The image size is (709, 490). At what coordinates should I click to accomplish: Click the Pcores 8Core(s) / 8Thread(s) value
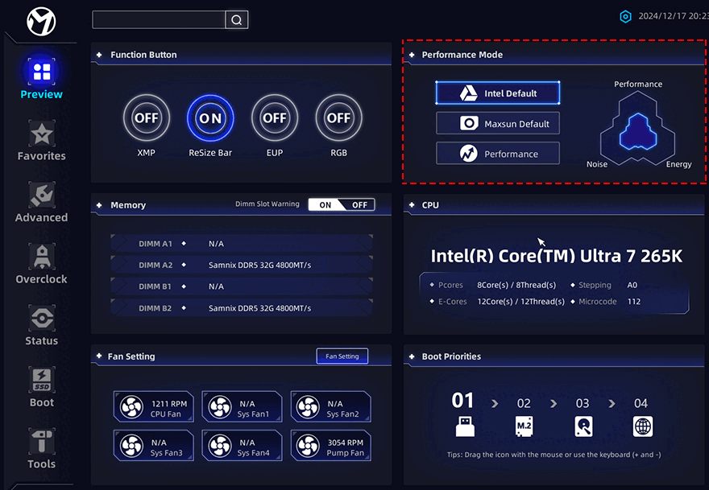516,285
